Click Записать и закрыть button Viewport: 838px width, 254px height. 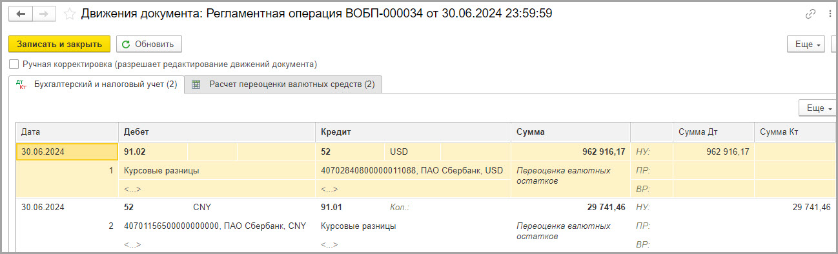pyautogui.click(x=59, y=44)
